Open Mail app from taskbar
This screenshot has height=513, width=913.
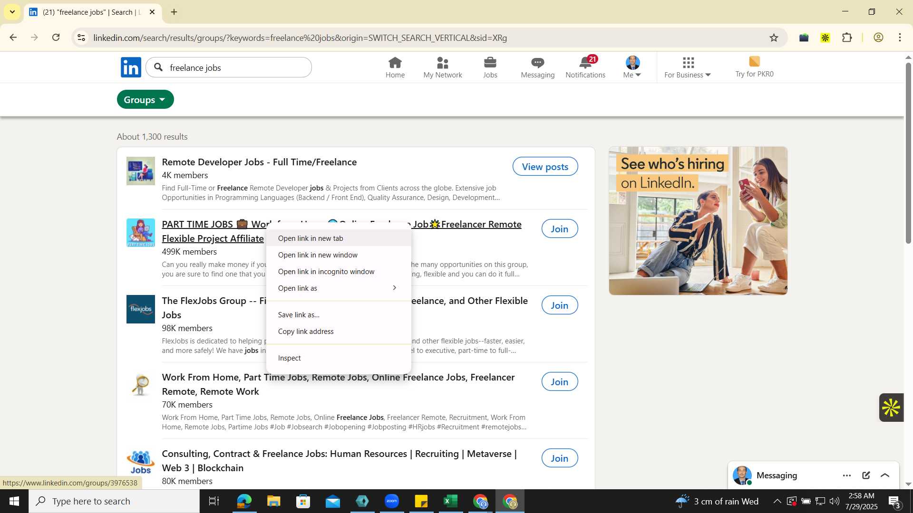coord(332,501)
